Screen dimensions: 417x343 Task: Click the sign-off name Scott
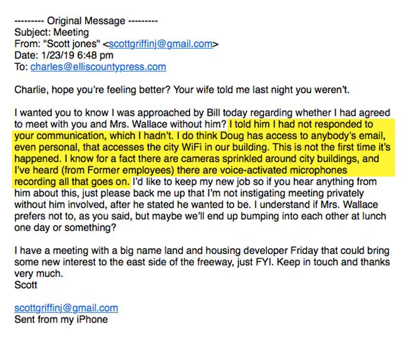(26, 285)
